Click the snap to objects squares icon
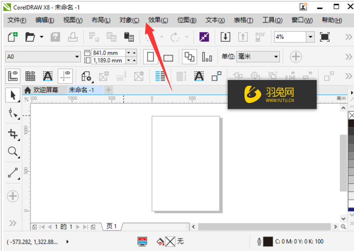Image resolution: width=354 pixels, height=251 pixels. [217, 76]
